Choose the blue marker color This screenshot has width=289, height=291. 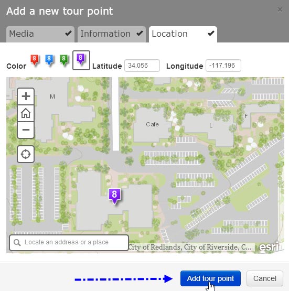[x=49, y=60]
